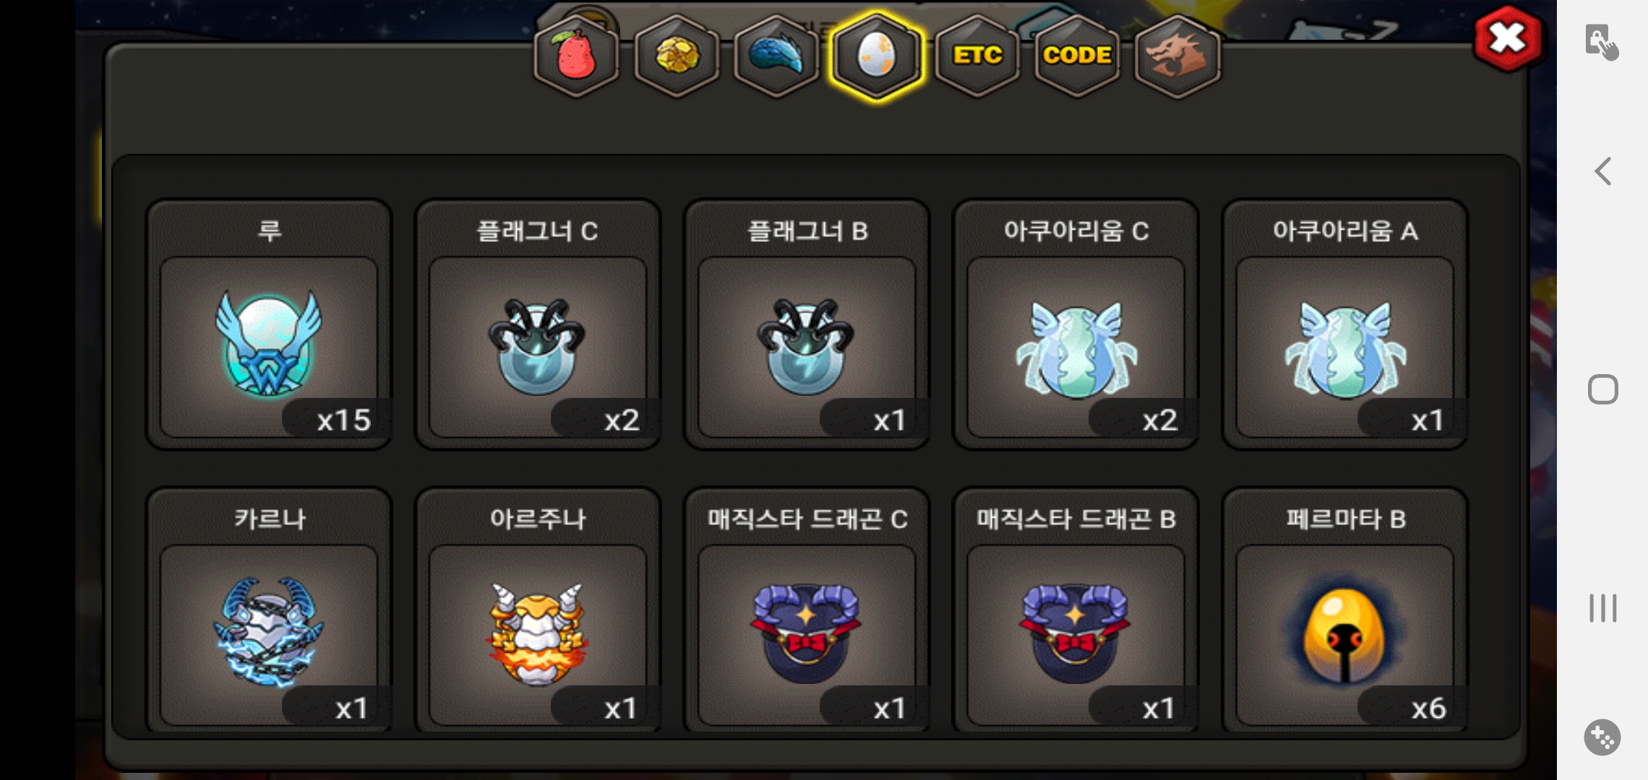The width and height of the screenshot is (1648, 780).
Task: Select the blue dragon scale tab
Action: click(x=776, y=56)
